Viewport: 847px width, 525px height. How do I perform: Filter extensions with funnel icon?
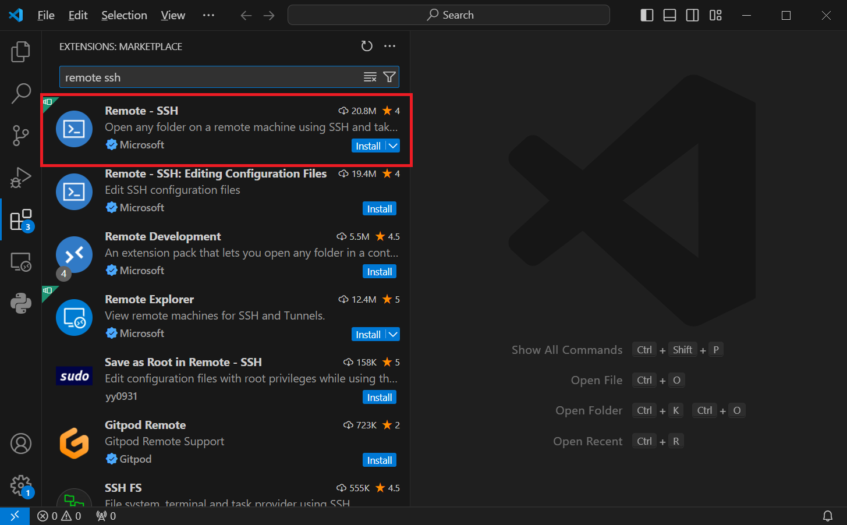pos(389,77)
